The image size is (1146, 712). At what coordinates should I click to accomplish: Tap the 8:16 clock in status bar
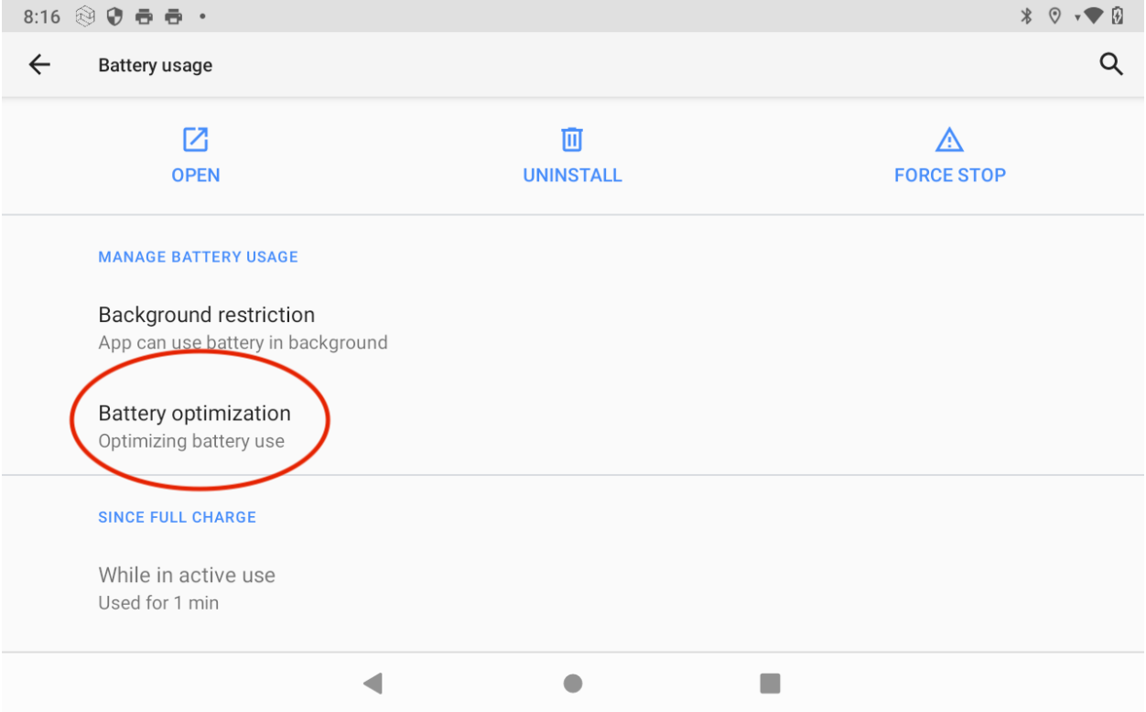(x=42, y=16)
